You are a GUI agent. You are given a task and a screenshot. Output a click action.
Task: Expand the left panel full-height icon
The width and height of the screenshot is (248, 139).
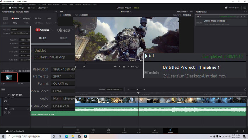(3, 8)
